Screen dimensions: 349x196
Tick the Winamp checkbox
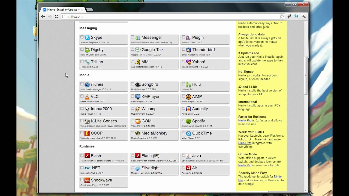133,108
